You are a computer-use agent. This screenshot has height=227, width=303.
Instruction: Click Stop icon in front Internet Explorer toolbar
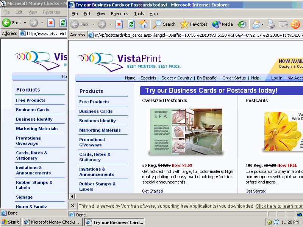pos(119,24)
